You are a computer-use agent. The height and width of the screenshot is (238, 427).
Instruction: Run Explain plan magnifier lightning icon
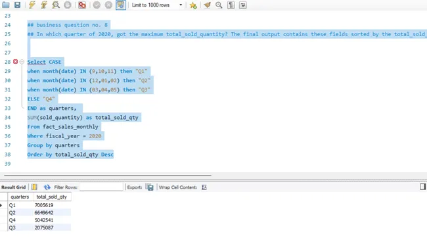(56, 5)
